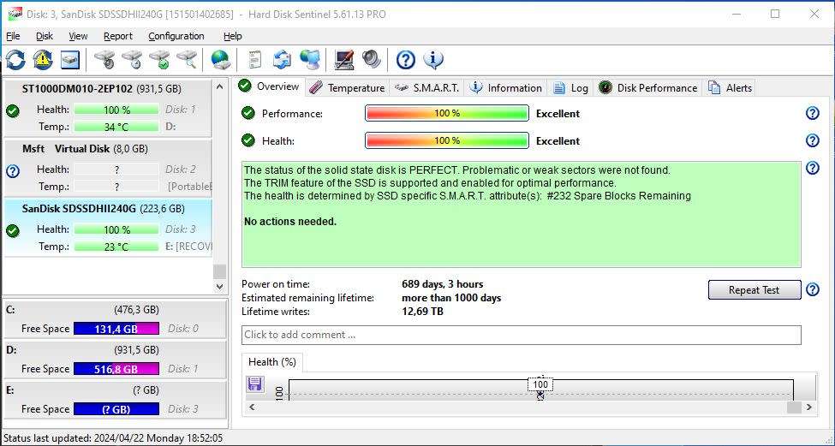Click the speaker sound toolbar icon
This screenshot has height=446, width=835.
coord(371,60)
